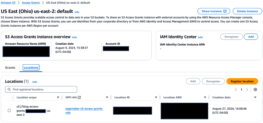This screenshot has height=123, width=263.
Task: Click the Edit location button
Action: point(193,81)
